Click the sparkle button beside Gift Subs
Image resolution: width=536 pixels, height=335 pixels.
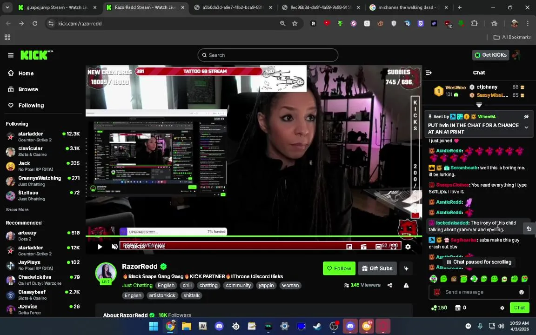click(x=406, y=268)
